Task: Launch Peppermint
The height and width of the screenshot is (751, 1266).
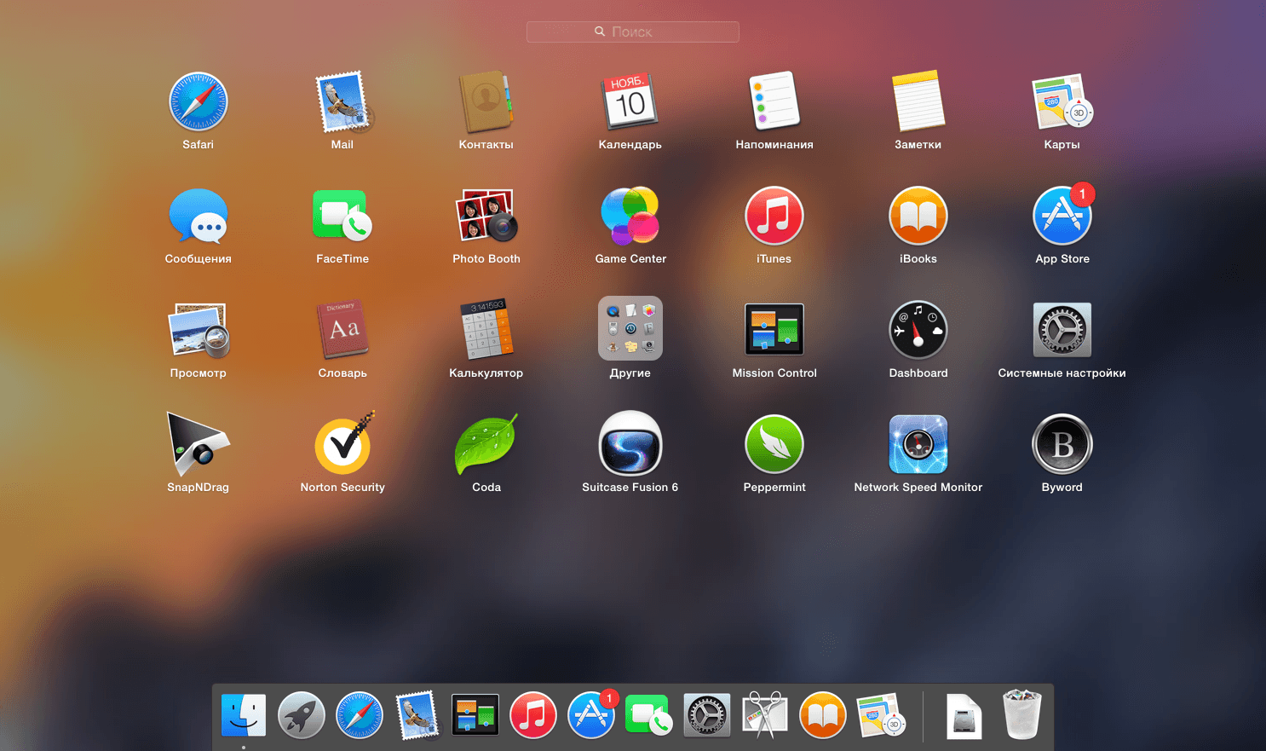Action: (774, 444)
